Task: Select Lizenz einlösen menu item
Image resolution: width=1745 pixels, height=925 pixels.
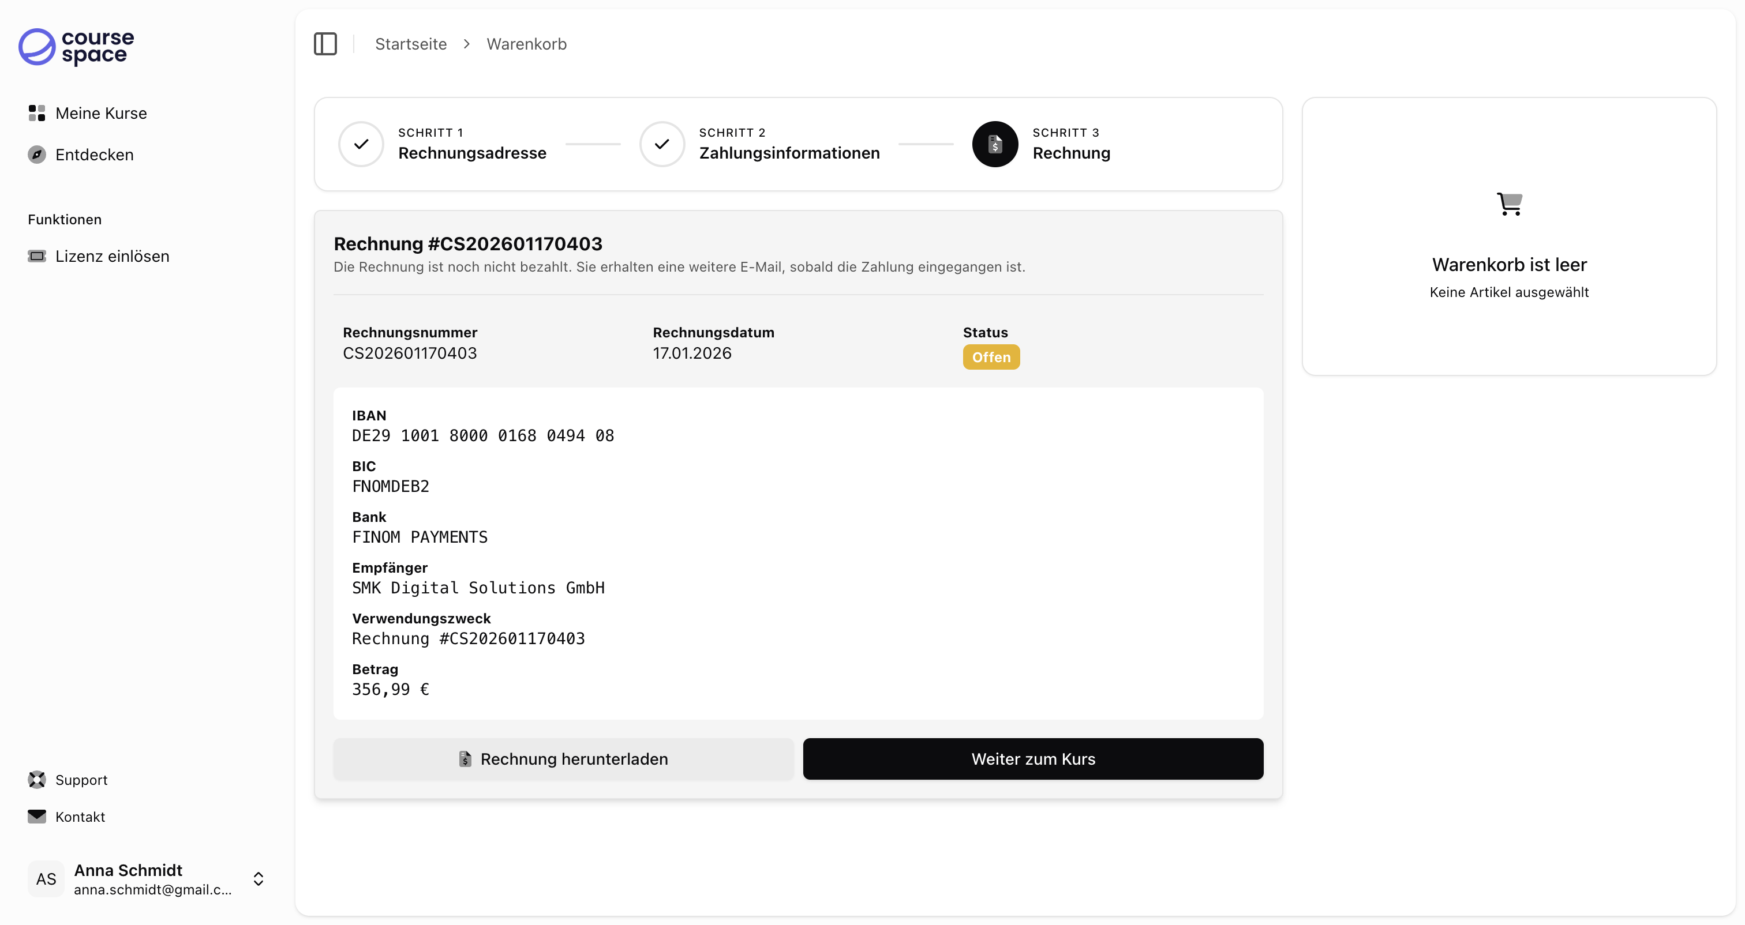Action: click(112, 256)
